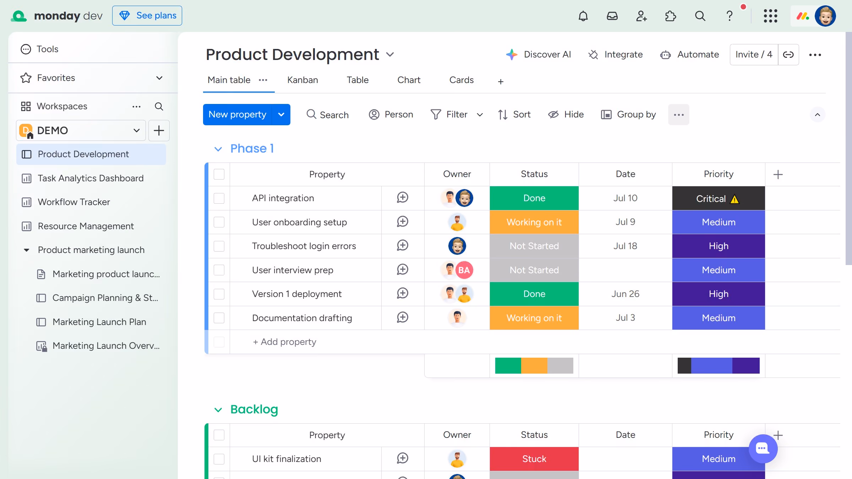The width and height of the screenshot is (852, 479).
Task: Collapse Product marketing launch folder
Action: pyautogui.click(x=27, y=250)
